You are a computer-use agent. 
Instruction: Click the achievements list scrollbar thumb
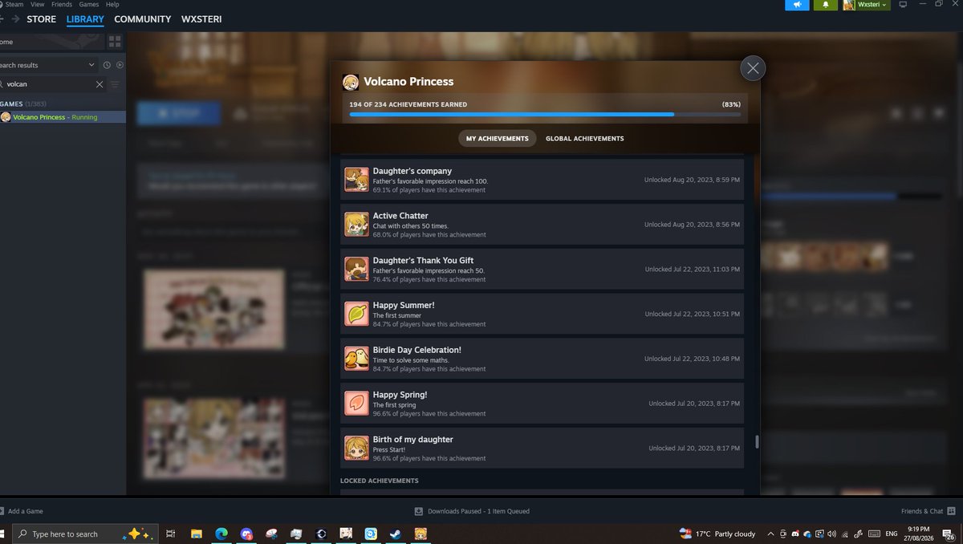tap(757, 442)
